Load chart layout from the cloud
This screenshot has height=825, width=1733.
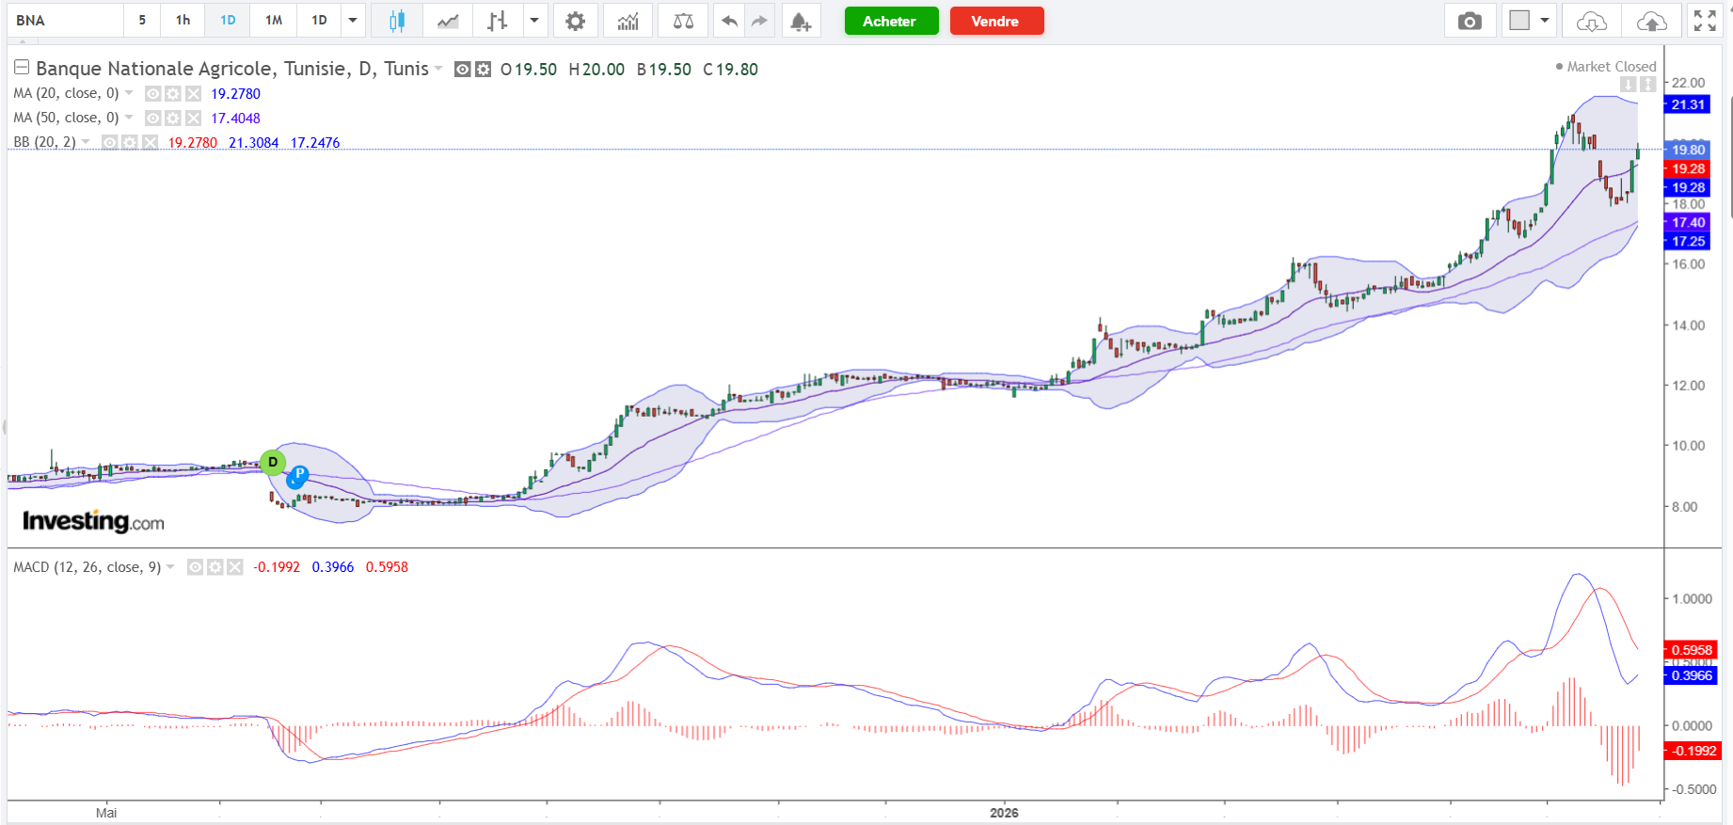(1591, 21)
